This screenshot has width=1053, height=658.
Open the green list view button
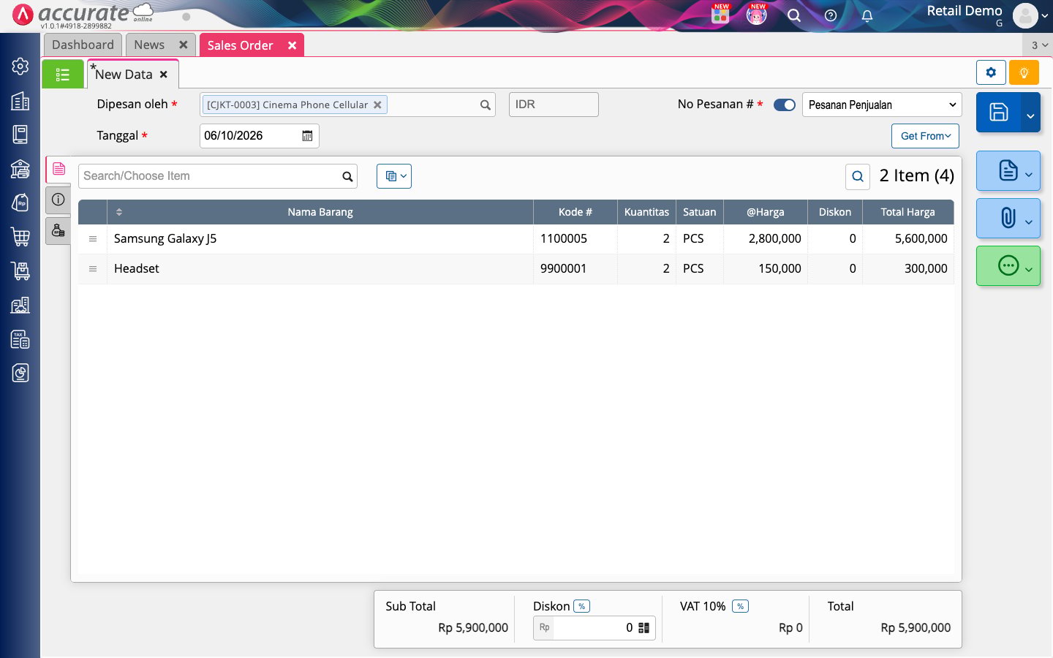[x=63, y=75]
